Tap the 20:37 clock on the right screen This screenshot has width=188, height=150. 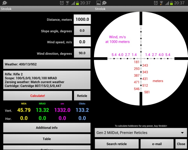point(179,3)
